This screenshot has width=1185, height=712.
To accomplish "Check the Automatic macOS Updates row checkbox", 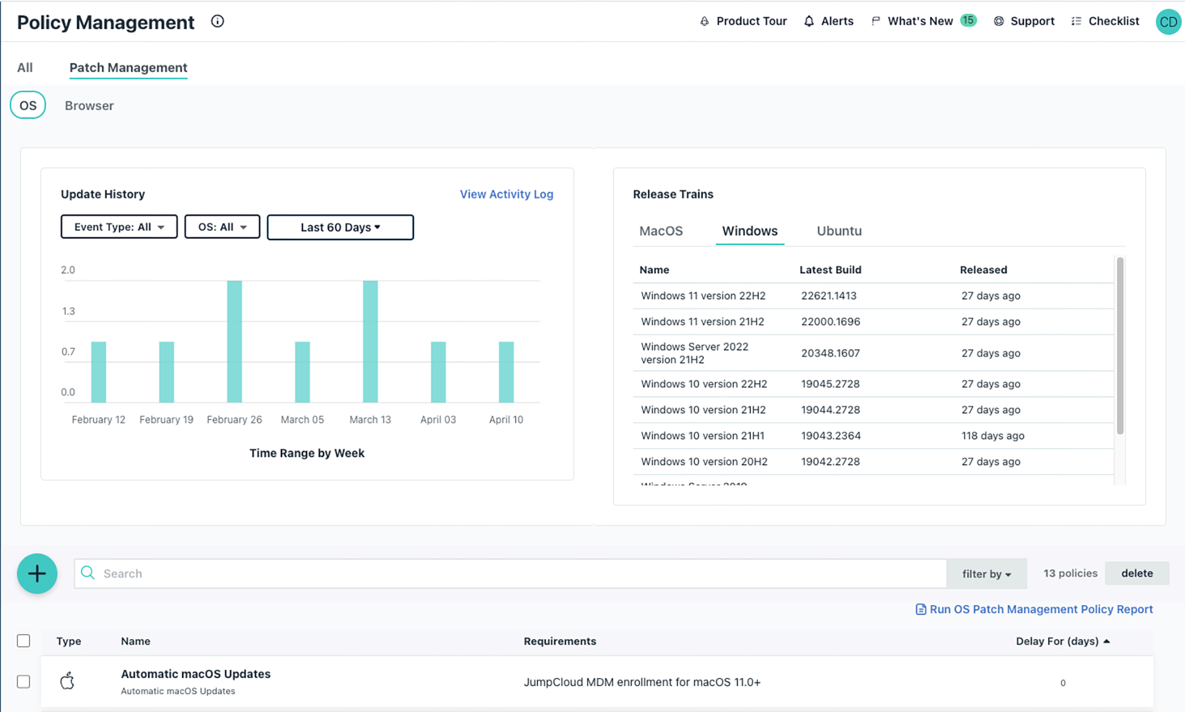I will [x=23, y=682].
